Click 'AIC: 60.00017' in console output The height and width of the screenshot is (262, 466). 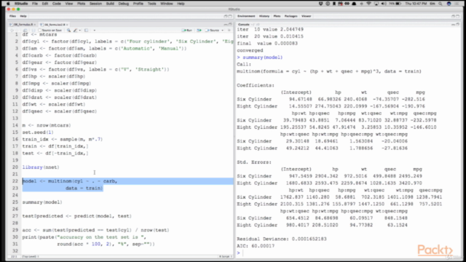(256, 246)
